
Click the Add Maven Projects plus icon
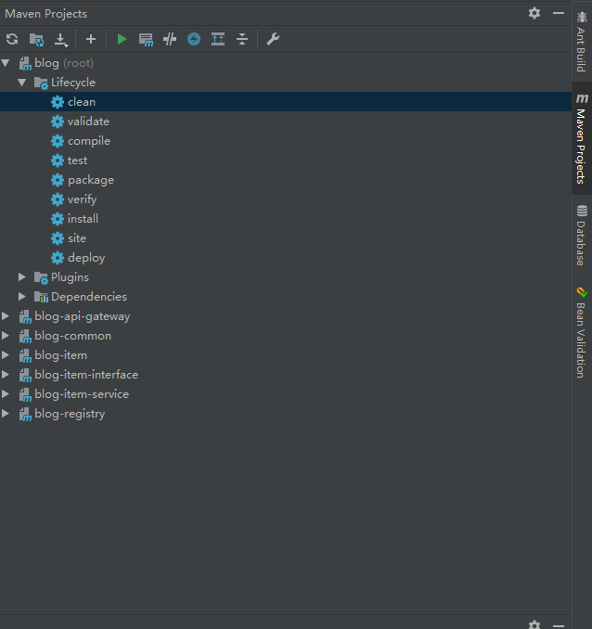click(x=91, y=39)
